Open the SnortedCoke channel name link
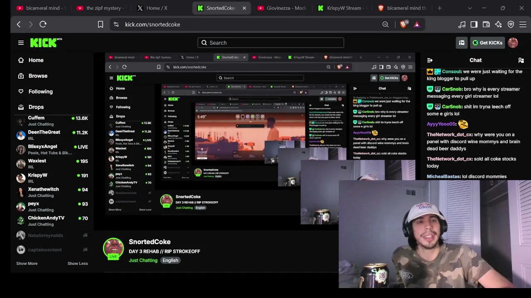 tap(149, 242)
